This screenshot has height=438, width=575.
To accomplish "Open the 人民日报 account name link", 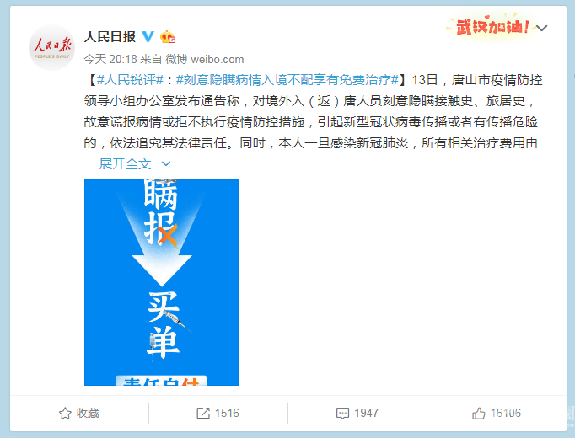I will (x=110, y=36).
